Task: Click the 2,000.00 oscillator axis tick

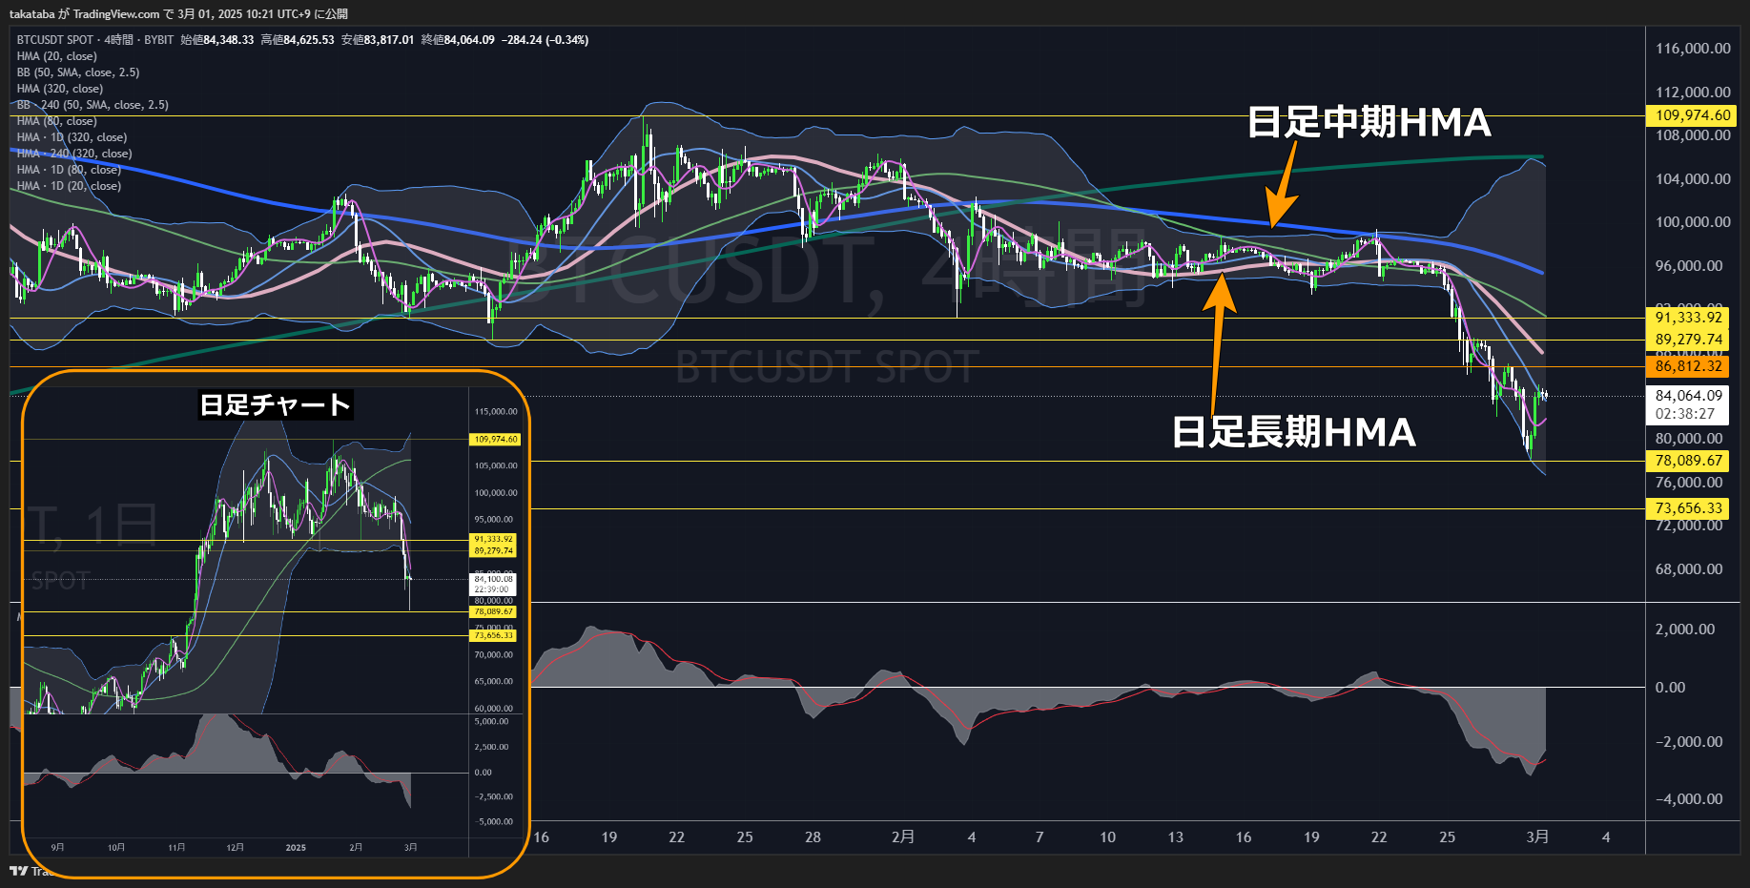Action: point(1684,630)
